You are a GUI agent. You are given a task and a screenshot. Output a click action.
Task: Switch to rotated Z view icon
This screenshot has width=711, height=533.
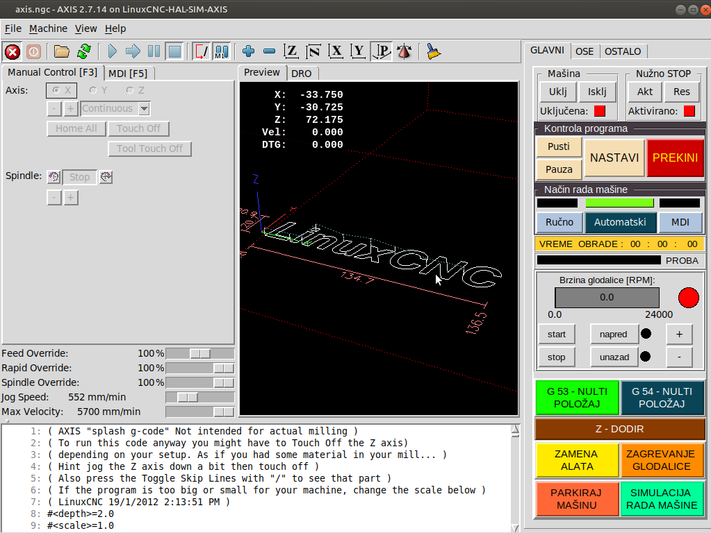pos(313,51)
